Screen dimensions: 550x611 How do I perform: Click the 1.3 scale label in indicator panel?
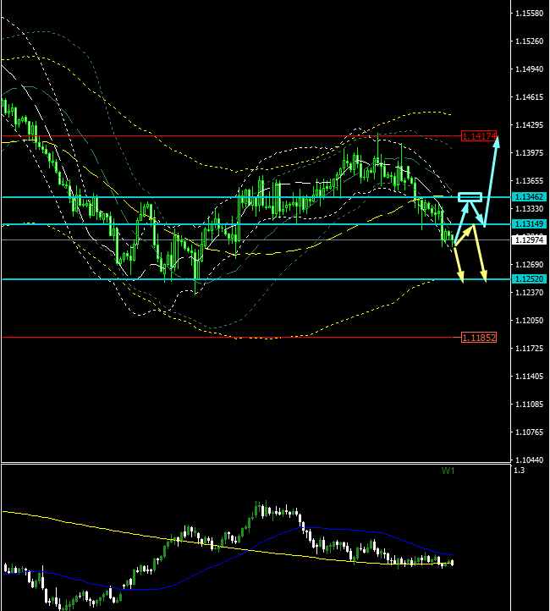tap(519, 471)
